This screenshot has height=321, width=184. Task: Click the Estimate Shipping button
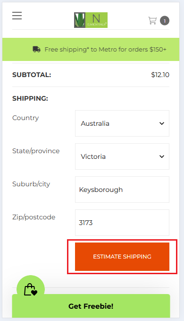pyautogui.click(x=122, y=257)
